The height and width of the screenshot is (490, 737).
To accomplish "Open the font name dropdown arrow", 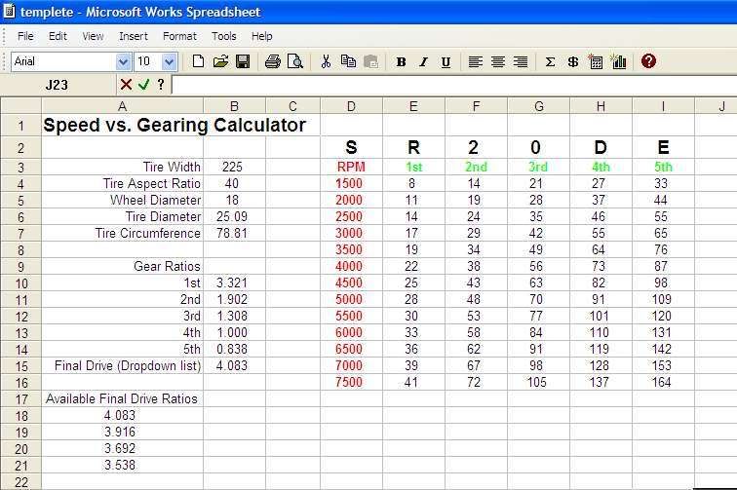I will pyautogui.click(x=123, y=61).
